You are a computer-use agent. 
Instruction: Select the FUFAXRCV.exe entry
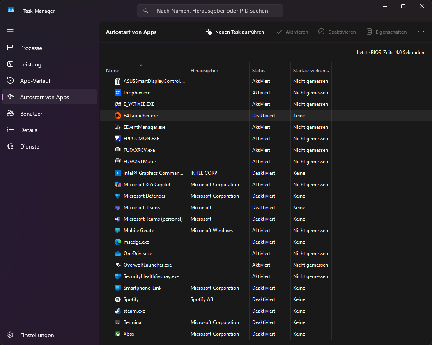point(266,150)
